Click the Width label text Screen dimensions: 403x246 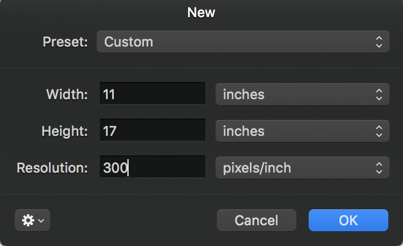(67, 94)
